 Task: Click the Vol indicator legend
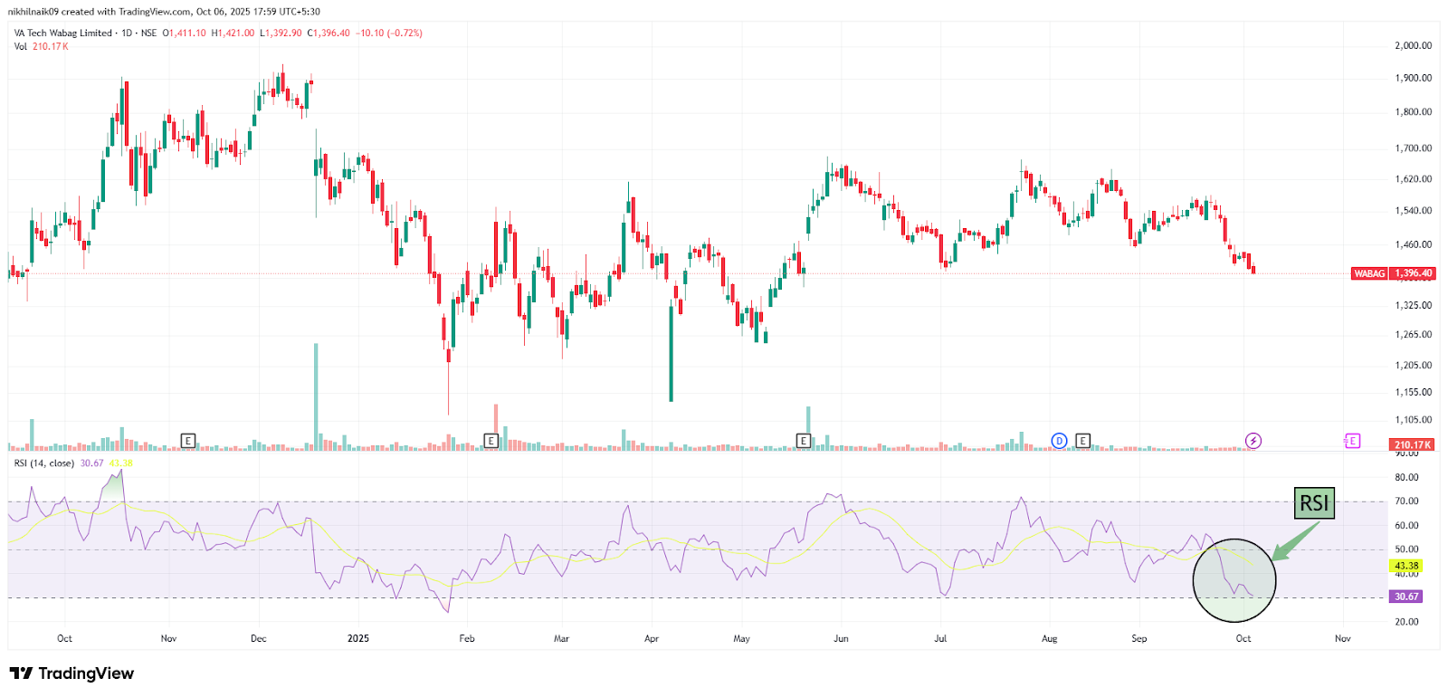[21, 46]
